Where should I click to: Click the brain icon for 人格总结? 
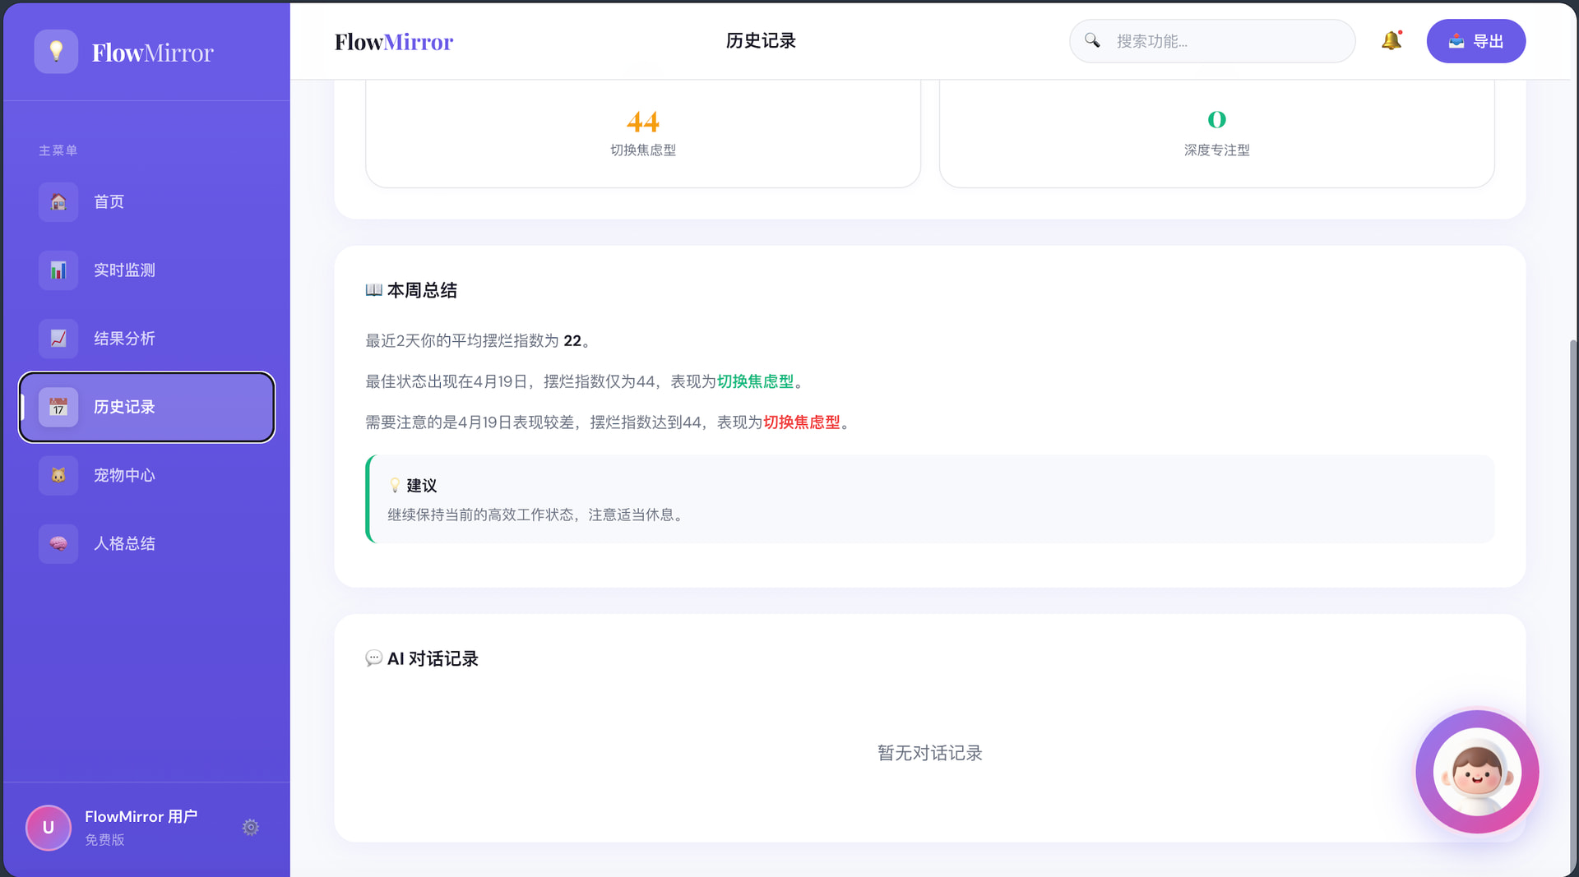pyautogui.click(x=58, y=543)
